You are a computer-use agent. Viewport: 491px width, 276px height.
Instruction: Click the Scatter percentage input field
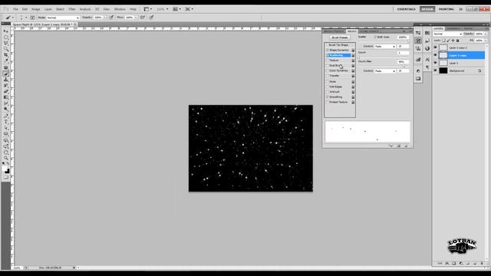click(x=403, y=37)
